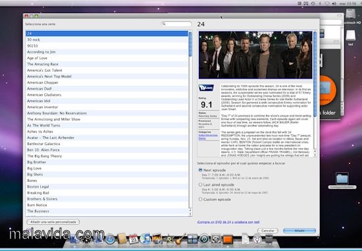Select Anthony Bourdain: No Reservations
The width and height of the screenshot is (362, 251).
click(x=107, y=113)
